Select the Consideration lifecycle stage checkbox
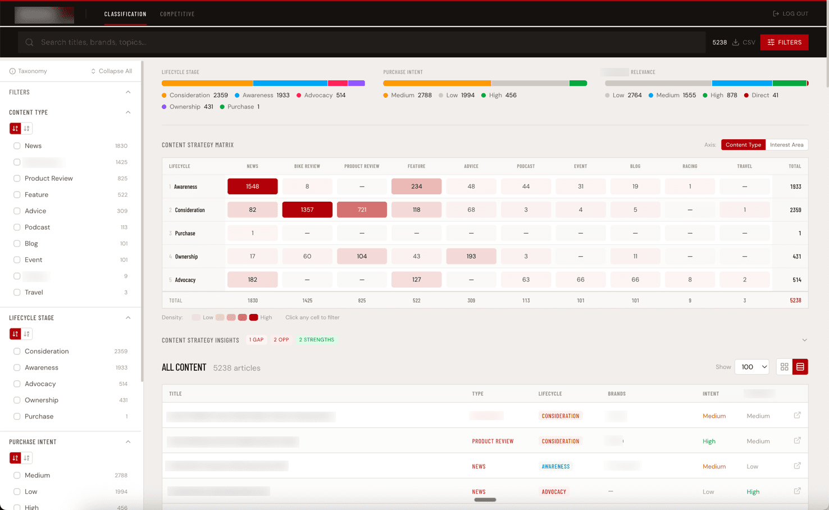Viewport: 829px width, 510px height. (x=17, y=351)
